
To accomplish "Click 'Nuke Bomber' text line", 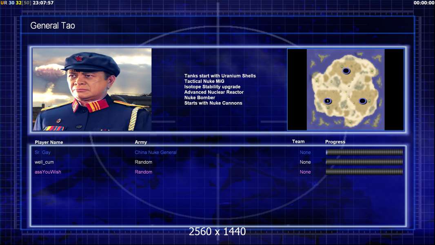I will point(200,98).
